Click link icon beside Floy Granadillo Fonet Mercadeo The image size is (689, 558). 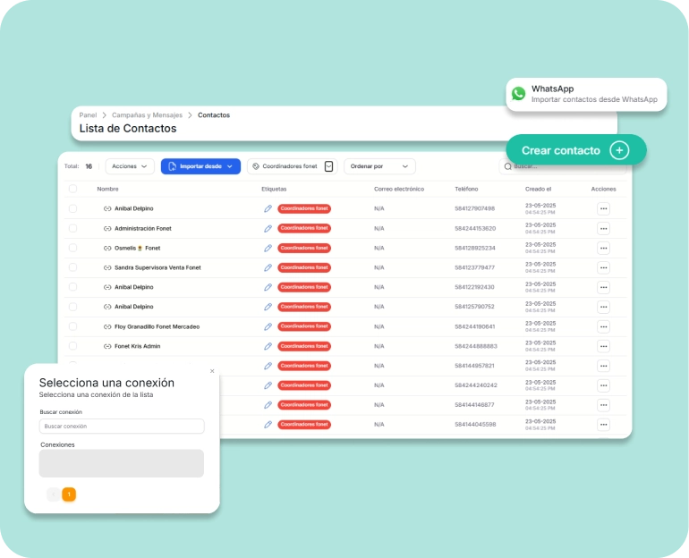click(x=107, y=326)
